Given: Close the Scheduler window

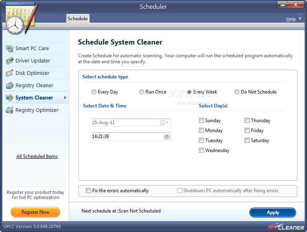Looking at the screenshot, I should click(295, 4).
